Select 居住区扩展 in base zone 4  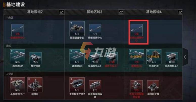(153, 86)
